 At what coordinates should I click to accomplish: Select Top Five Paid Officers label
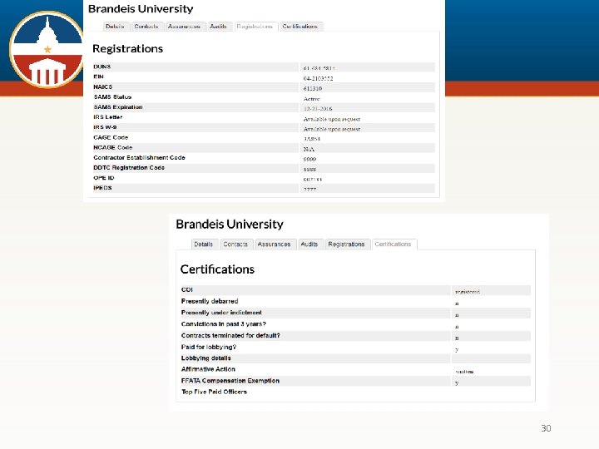(x=214, y=392)
